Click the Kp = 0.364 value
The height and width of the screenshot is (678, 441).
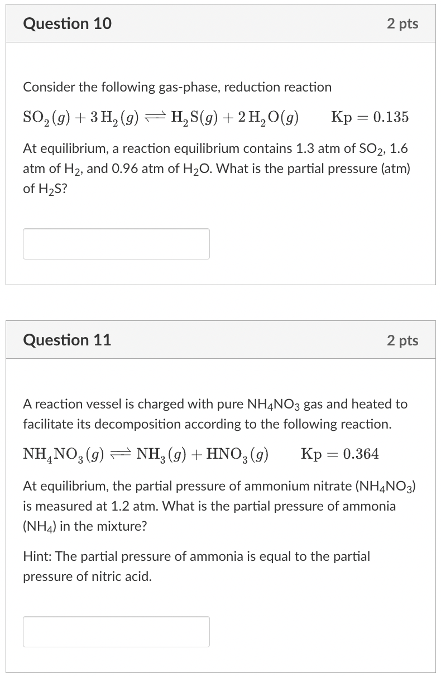[341, 454]
